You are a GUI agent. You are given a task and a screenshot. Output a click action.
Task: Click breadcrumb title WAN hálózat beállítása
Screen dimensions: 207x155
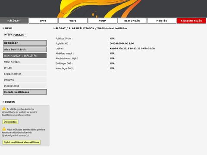112,28
